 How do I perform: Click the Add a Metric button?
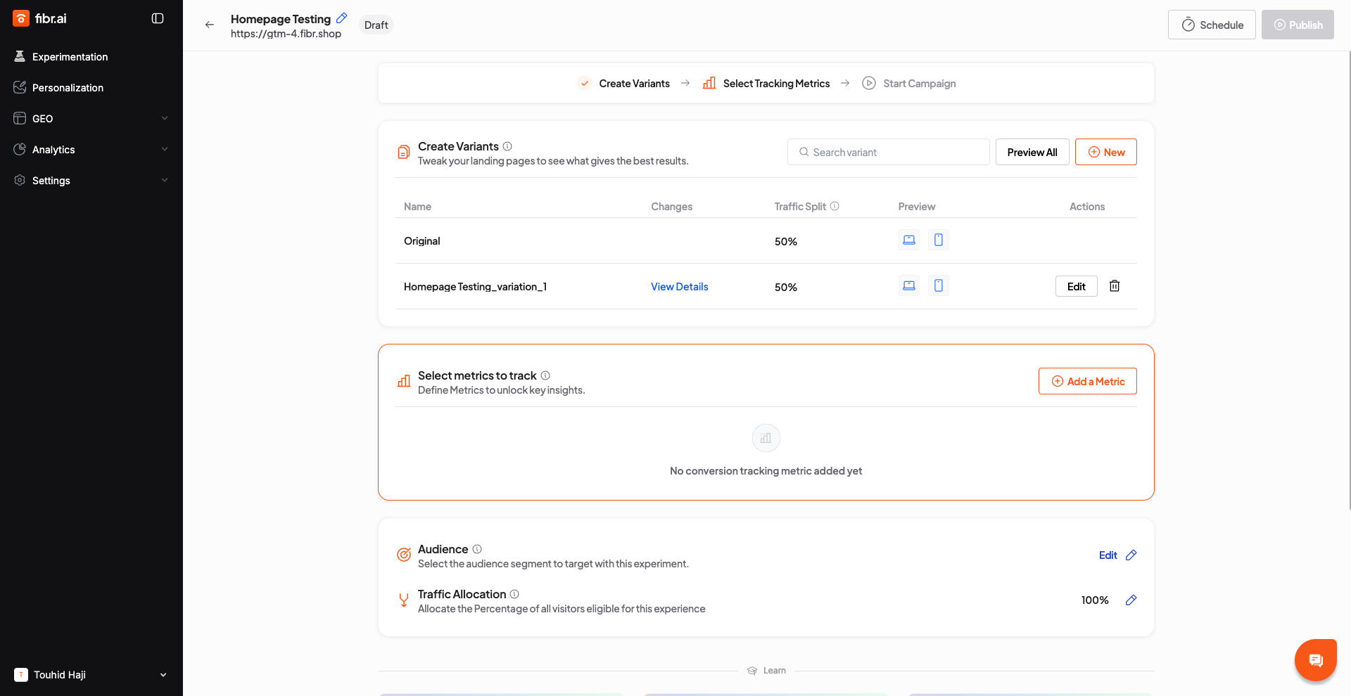(1087, 382)
